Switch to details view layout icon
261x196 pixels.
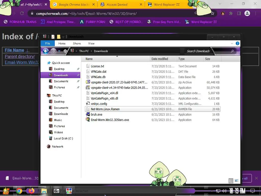(x=231, y=181)
